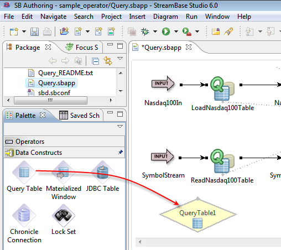Select the LoadNasdaq100Table query operator
The image size is (281, 250).
pos(222,89)
